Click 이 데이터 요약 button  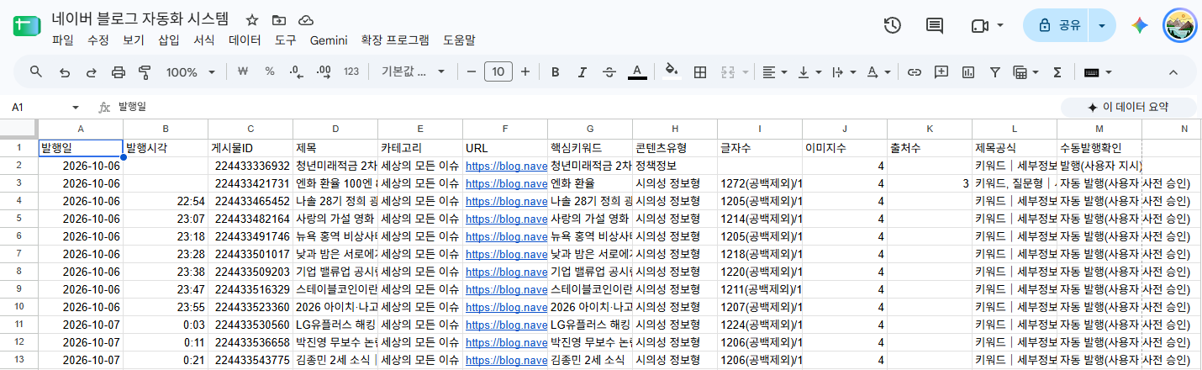tap(1128, 108)
